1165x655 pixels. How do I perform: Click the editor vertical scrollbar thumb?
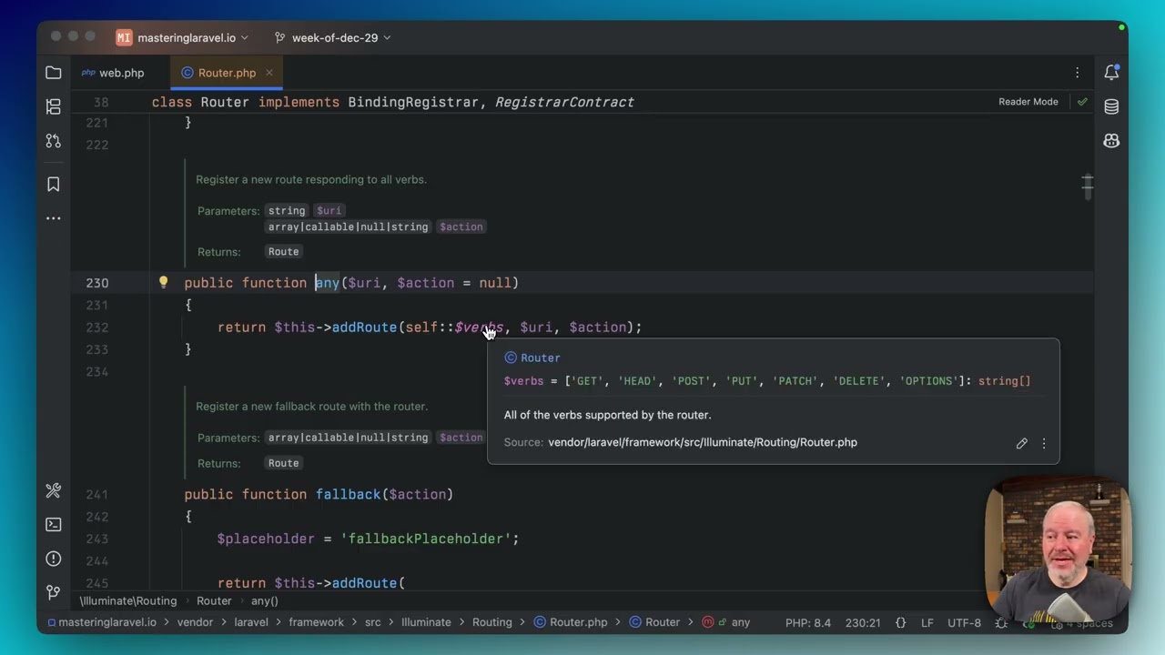click(1088, 186)
